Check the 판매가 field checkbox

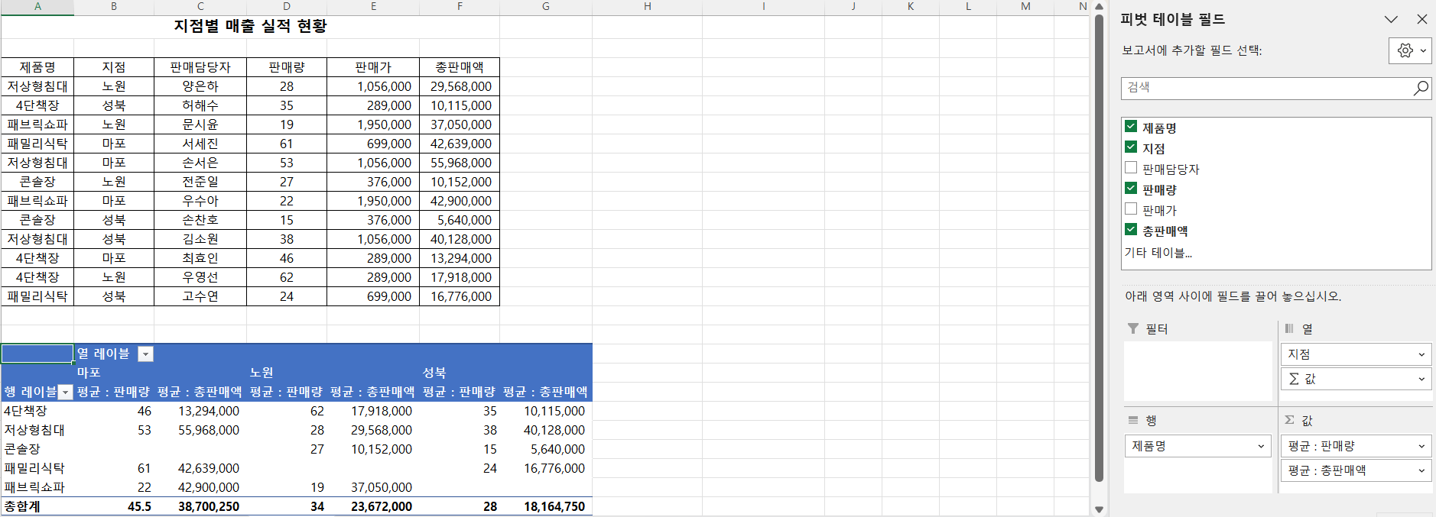(x=1131, y=209)
